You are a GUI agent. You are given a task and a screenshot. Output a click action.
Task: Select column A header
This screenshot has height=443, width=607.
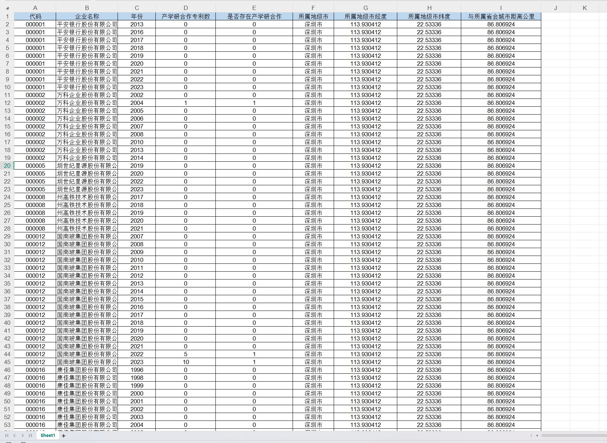pos(35,8)
